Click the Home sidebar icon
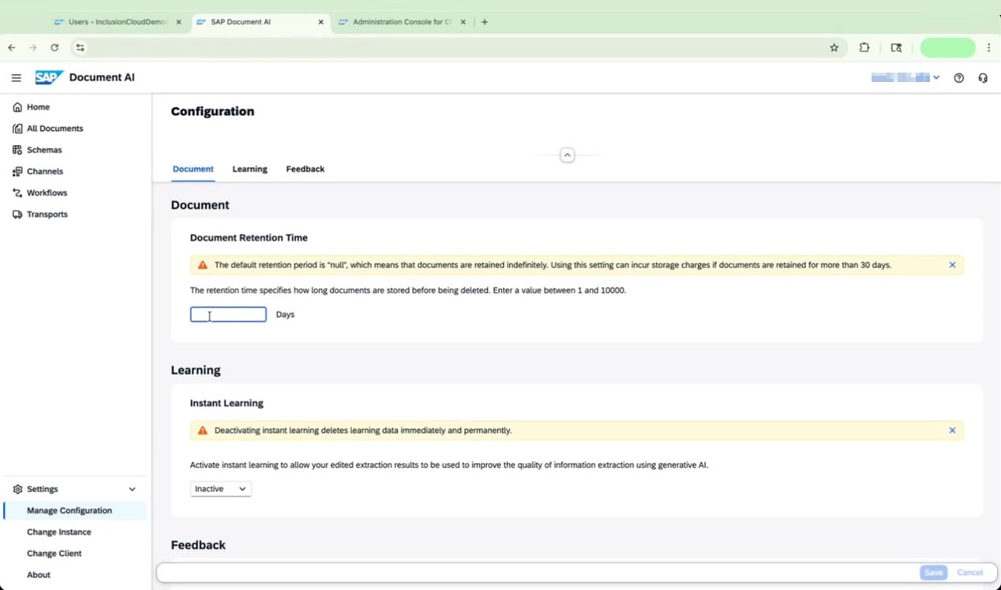1001x590 pixels. (17, 107)
